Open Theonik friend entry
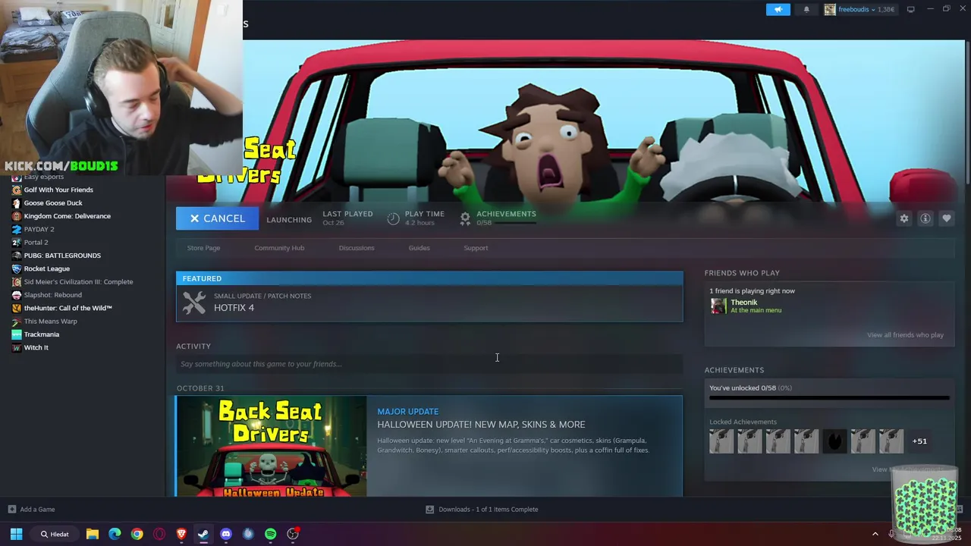Viewport: 971px width, 546px height. [x=829, y=306]
